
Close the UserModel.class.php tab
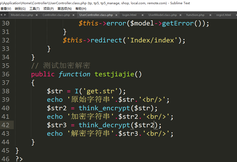pos(181,15)
